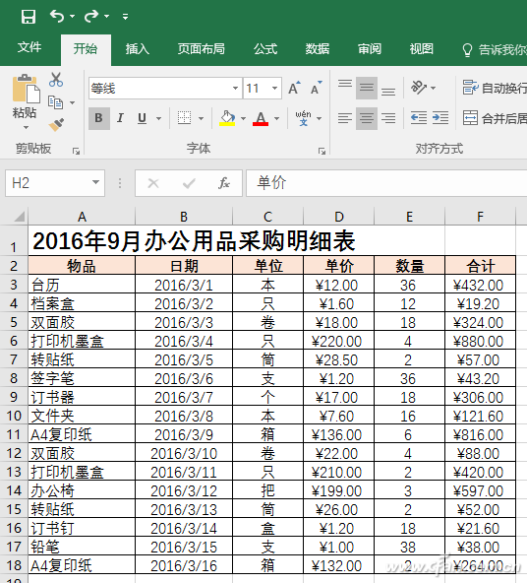Click the 自动换行 wrap text button
The width and height of the screenshot is (527, 583).
click(x=495, y=88)
